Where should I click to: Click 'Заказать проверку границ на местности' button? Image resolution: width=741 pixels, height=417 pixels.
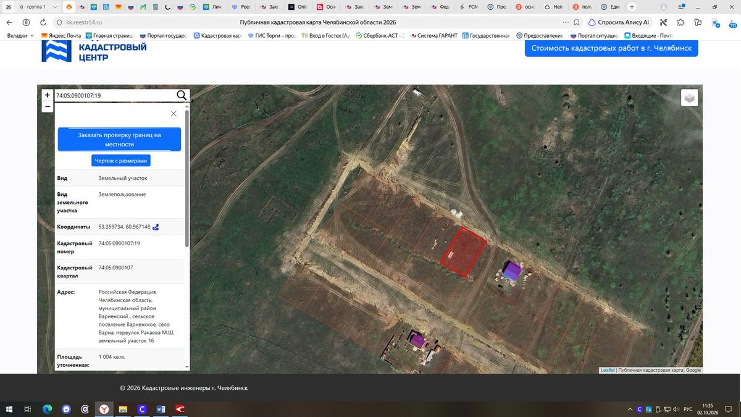[119, 140]
